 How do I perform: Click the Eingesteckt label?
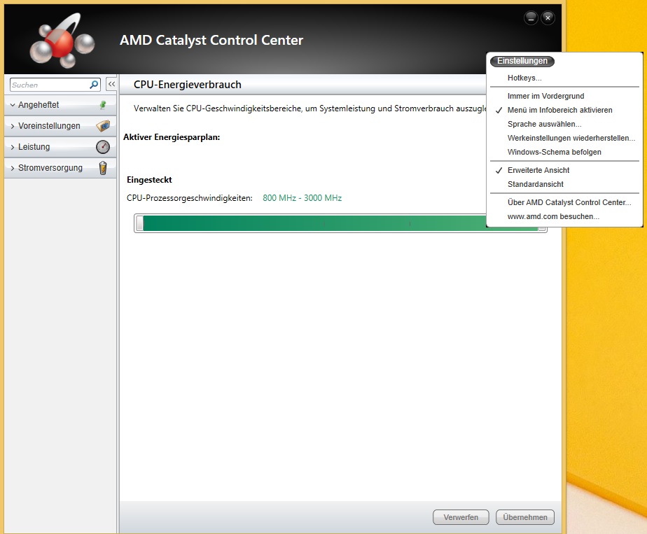coord(149,180)
